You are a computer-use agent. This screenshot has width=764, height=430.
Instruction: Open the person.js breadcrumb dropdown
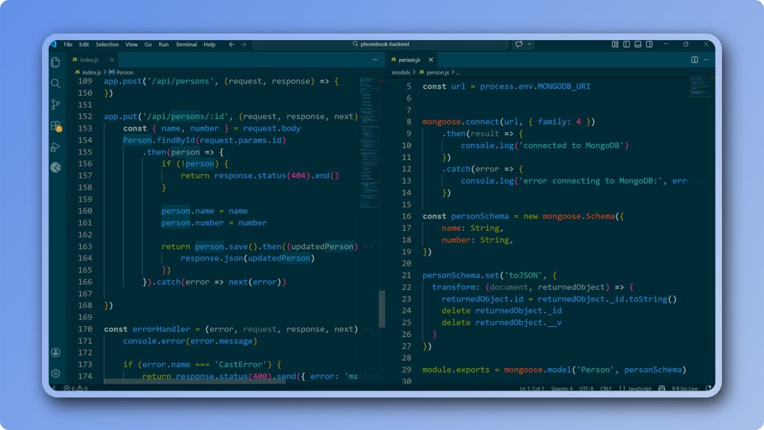pyautogui.click(x=433, y=73)
